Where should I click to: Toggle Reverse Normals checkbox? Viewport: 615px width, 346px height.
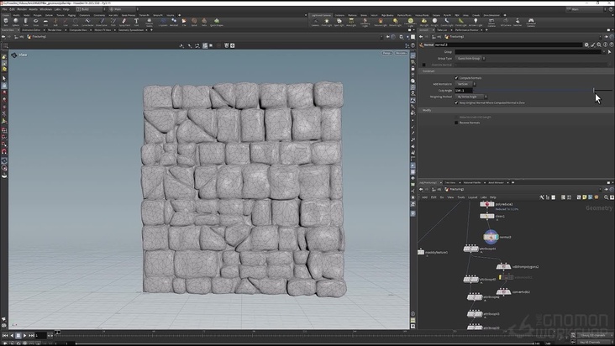tap(456, 123)
